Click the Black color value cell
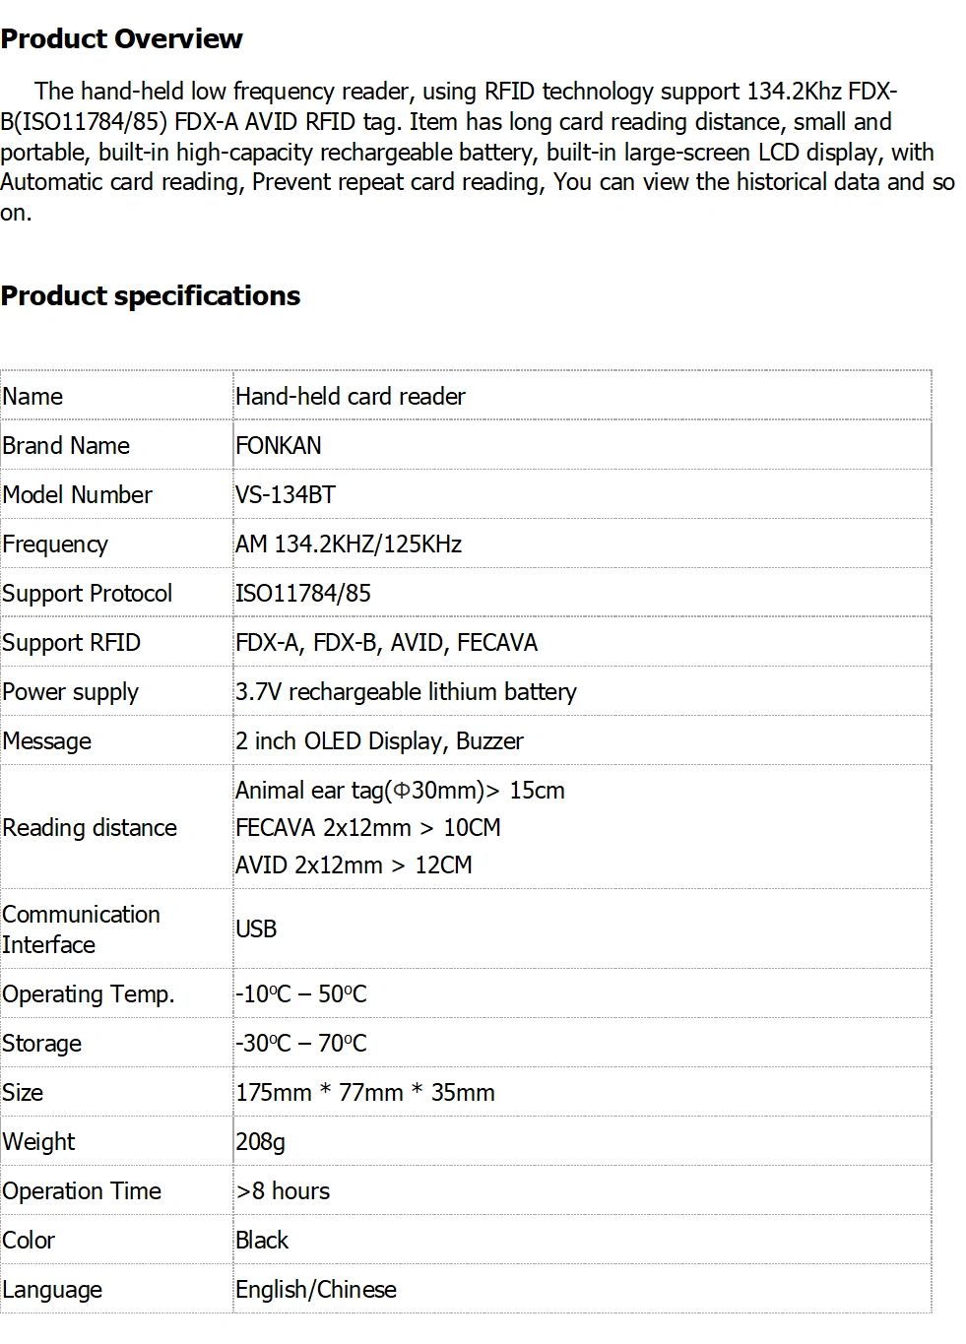Viewport: 966px width, 1344px height. tap(582, 1240)
